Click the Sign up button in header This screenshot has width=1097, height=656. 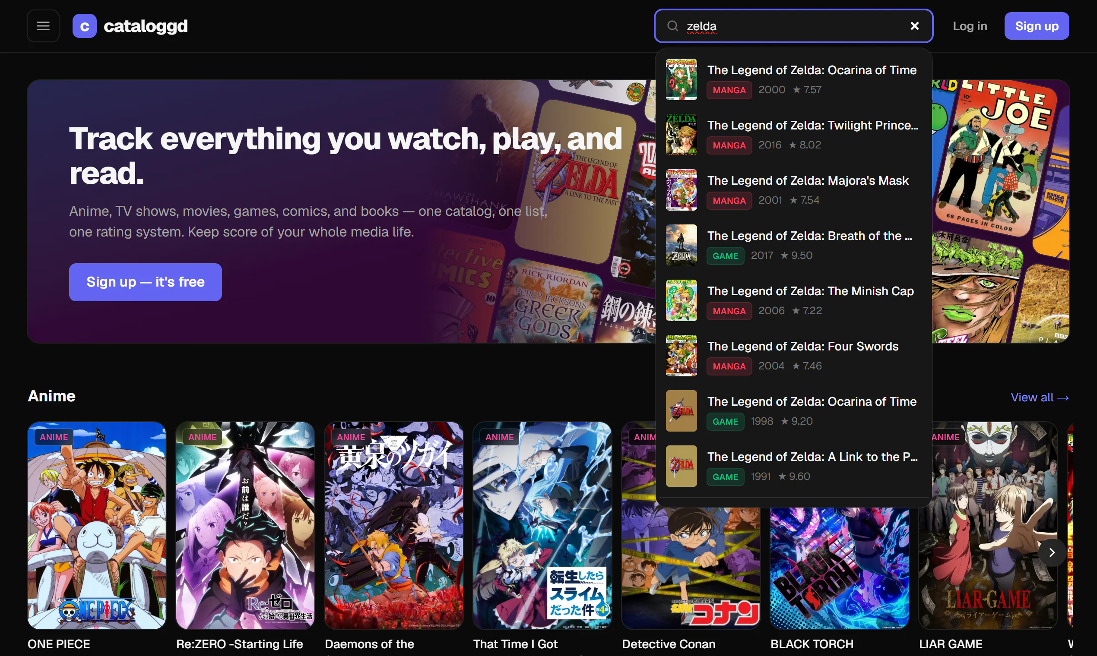tap(1037, 26)
